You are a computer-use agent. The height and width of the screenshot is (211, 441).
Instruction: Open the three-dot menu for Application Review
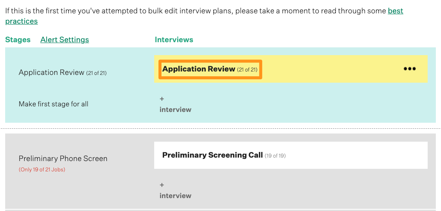[x=410, y=69]
